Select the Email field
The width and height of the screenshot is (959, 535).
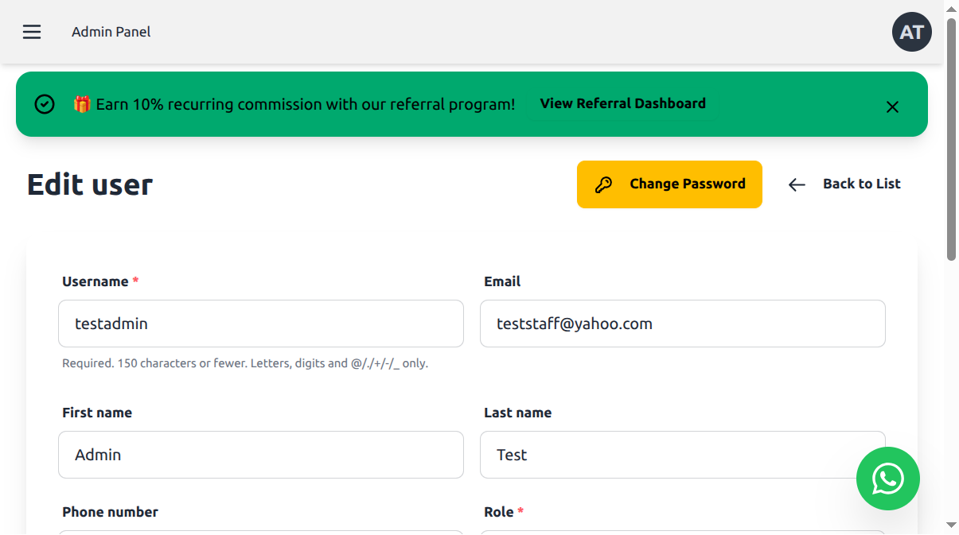pyautogui.click(x=682, y=324)
